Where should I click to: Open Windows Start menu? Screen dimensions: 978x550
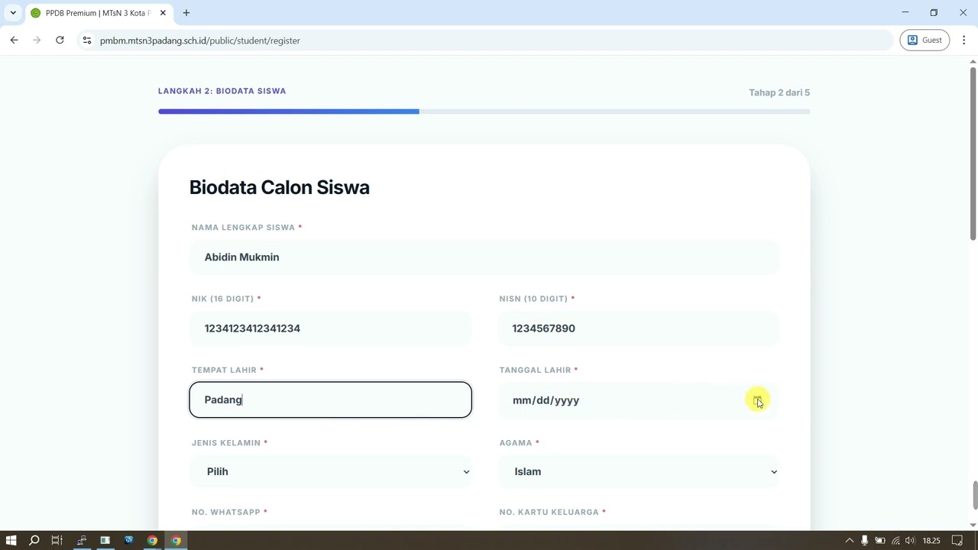(x=11, y=541)
